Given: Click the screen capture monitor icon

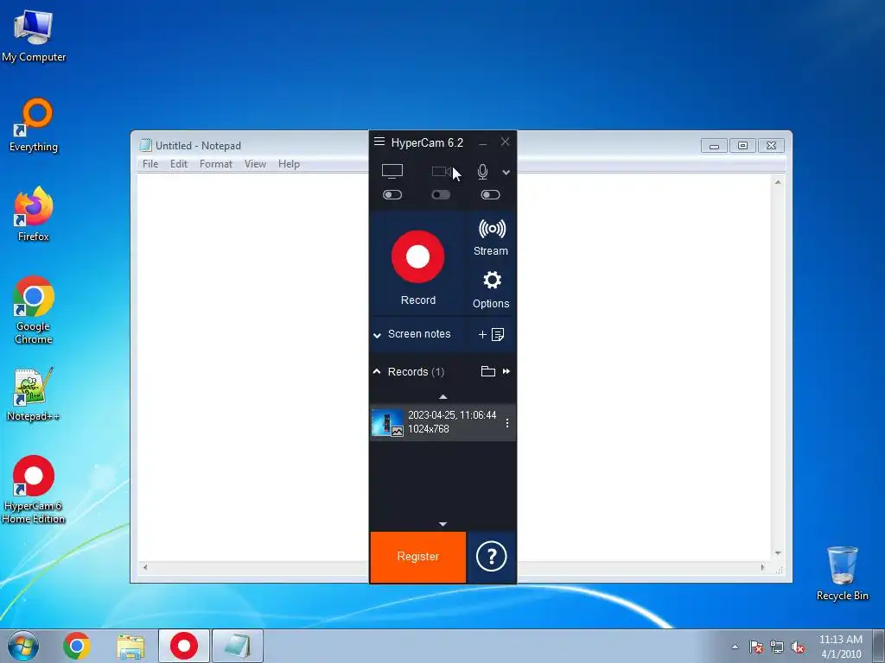Looking at the screenshot, I should pyautogui.click(x=392, y=172).
